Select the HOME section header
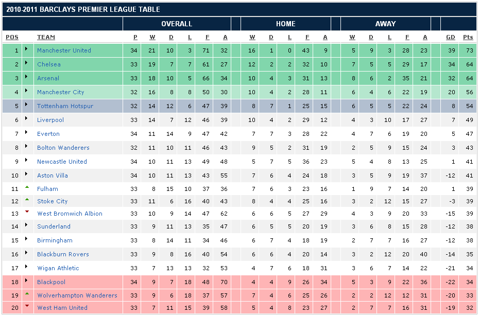This screenshot has height=316, width=479. (x=286, y=24)
